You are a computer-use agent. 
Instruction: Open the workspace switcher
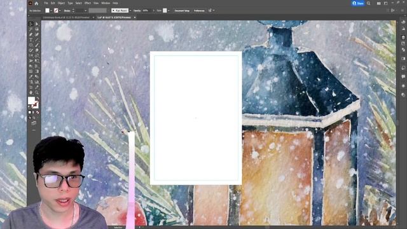pyautogui.click(x=386, y=3)
